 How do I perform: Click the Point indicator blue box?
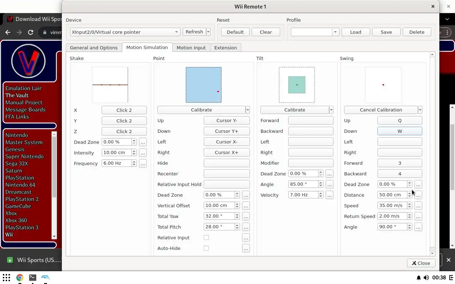(204, 85)
